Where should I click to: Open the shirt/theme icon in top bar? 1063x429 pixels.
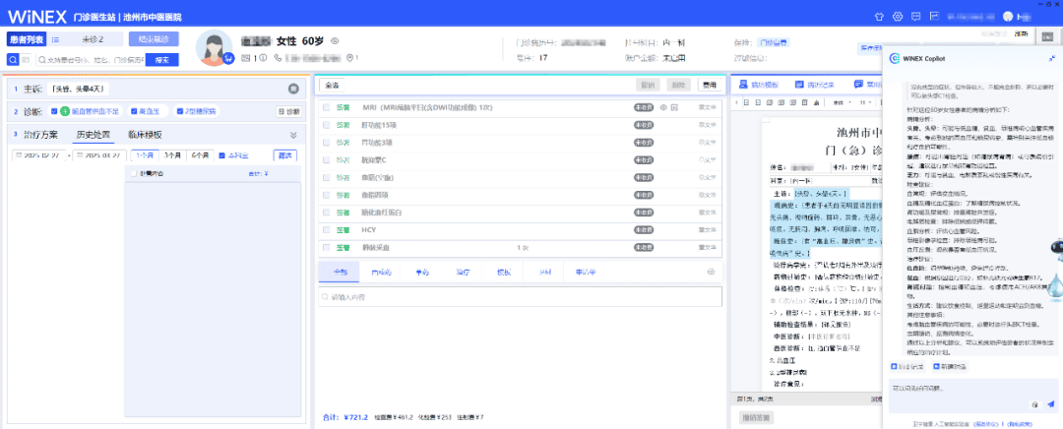pos(879,17)
